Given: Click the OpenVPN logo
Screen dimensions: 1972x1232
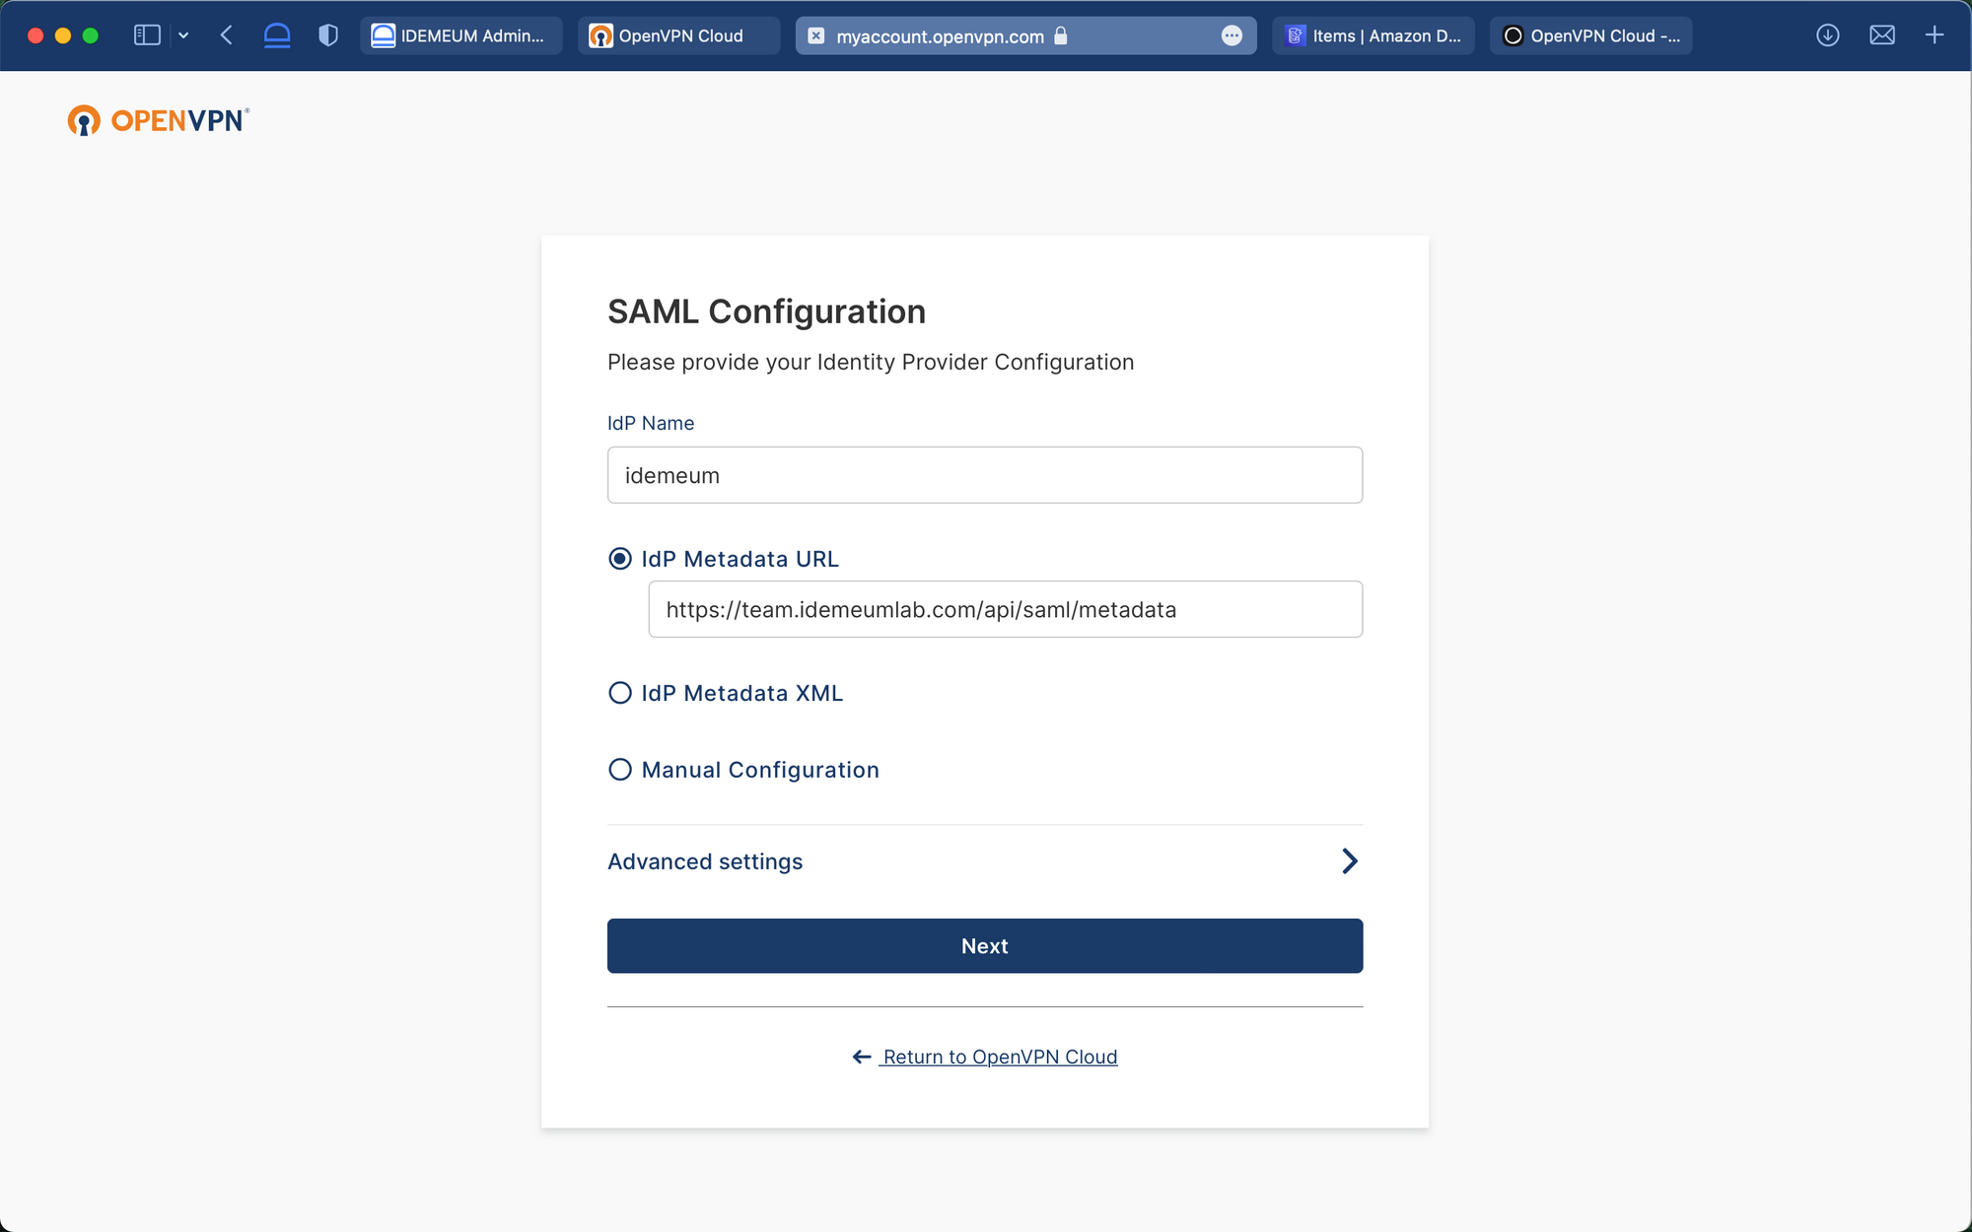Looking at the screenshot, I should click(159, 120).
